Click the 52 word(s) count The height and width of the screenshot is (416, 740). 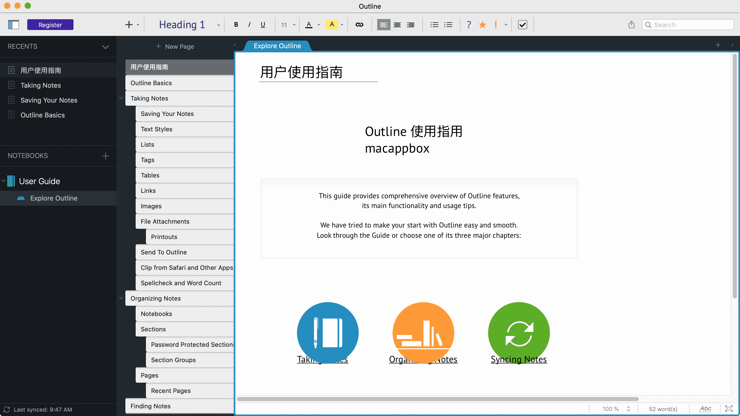(x=663, y=409)
